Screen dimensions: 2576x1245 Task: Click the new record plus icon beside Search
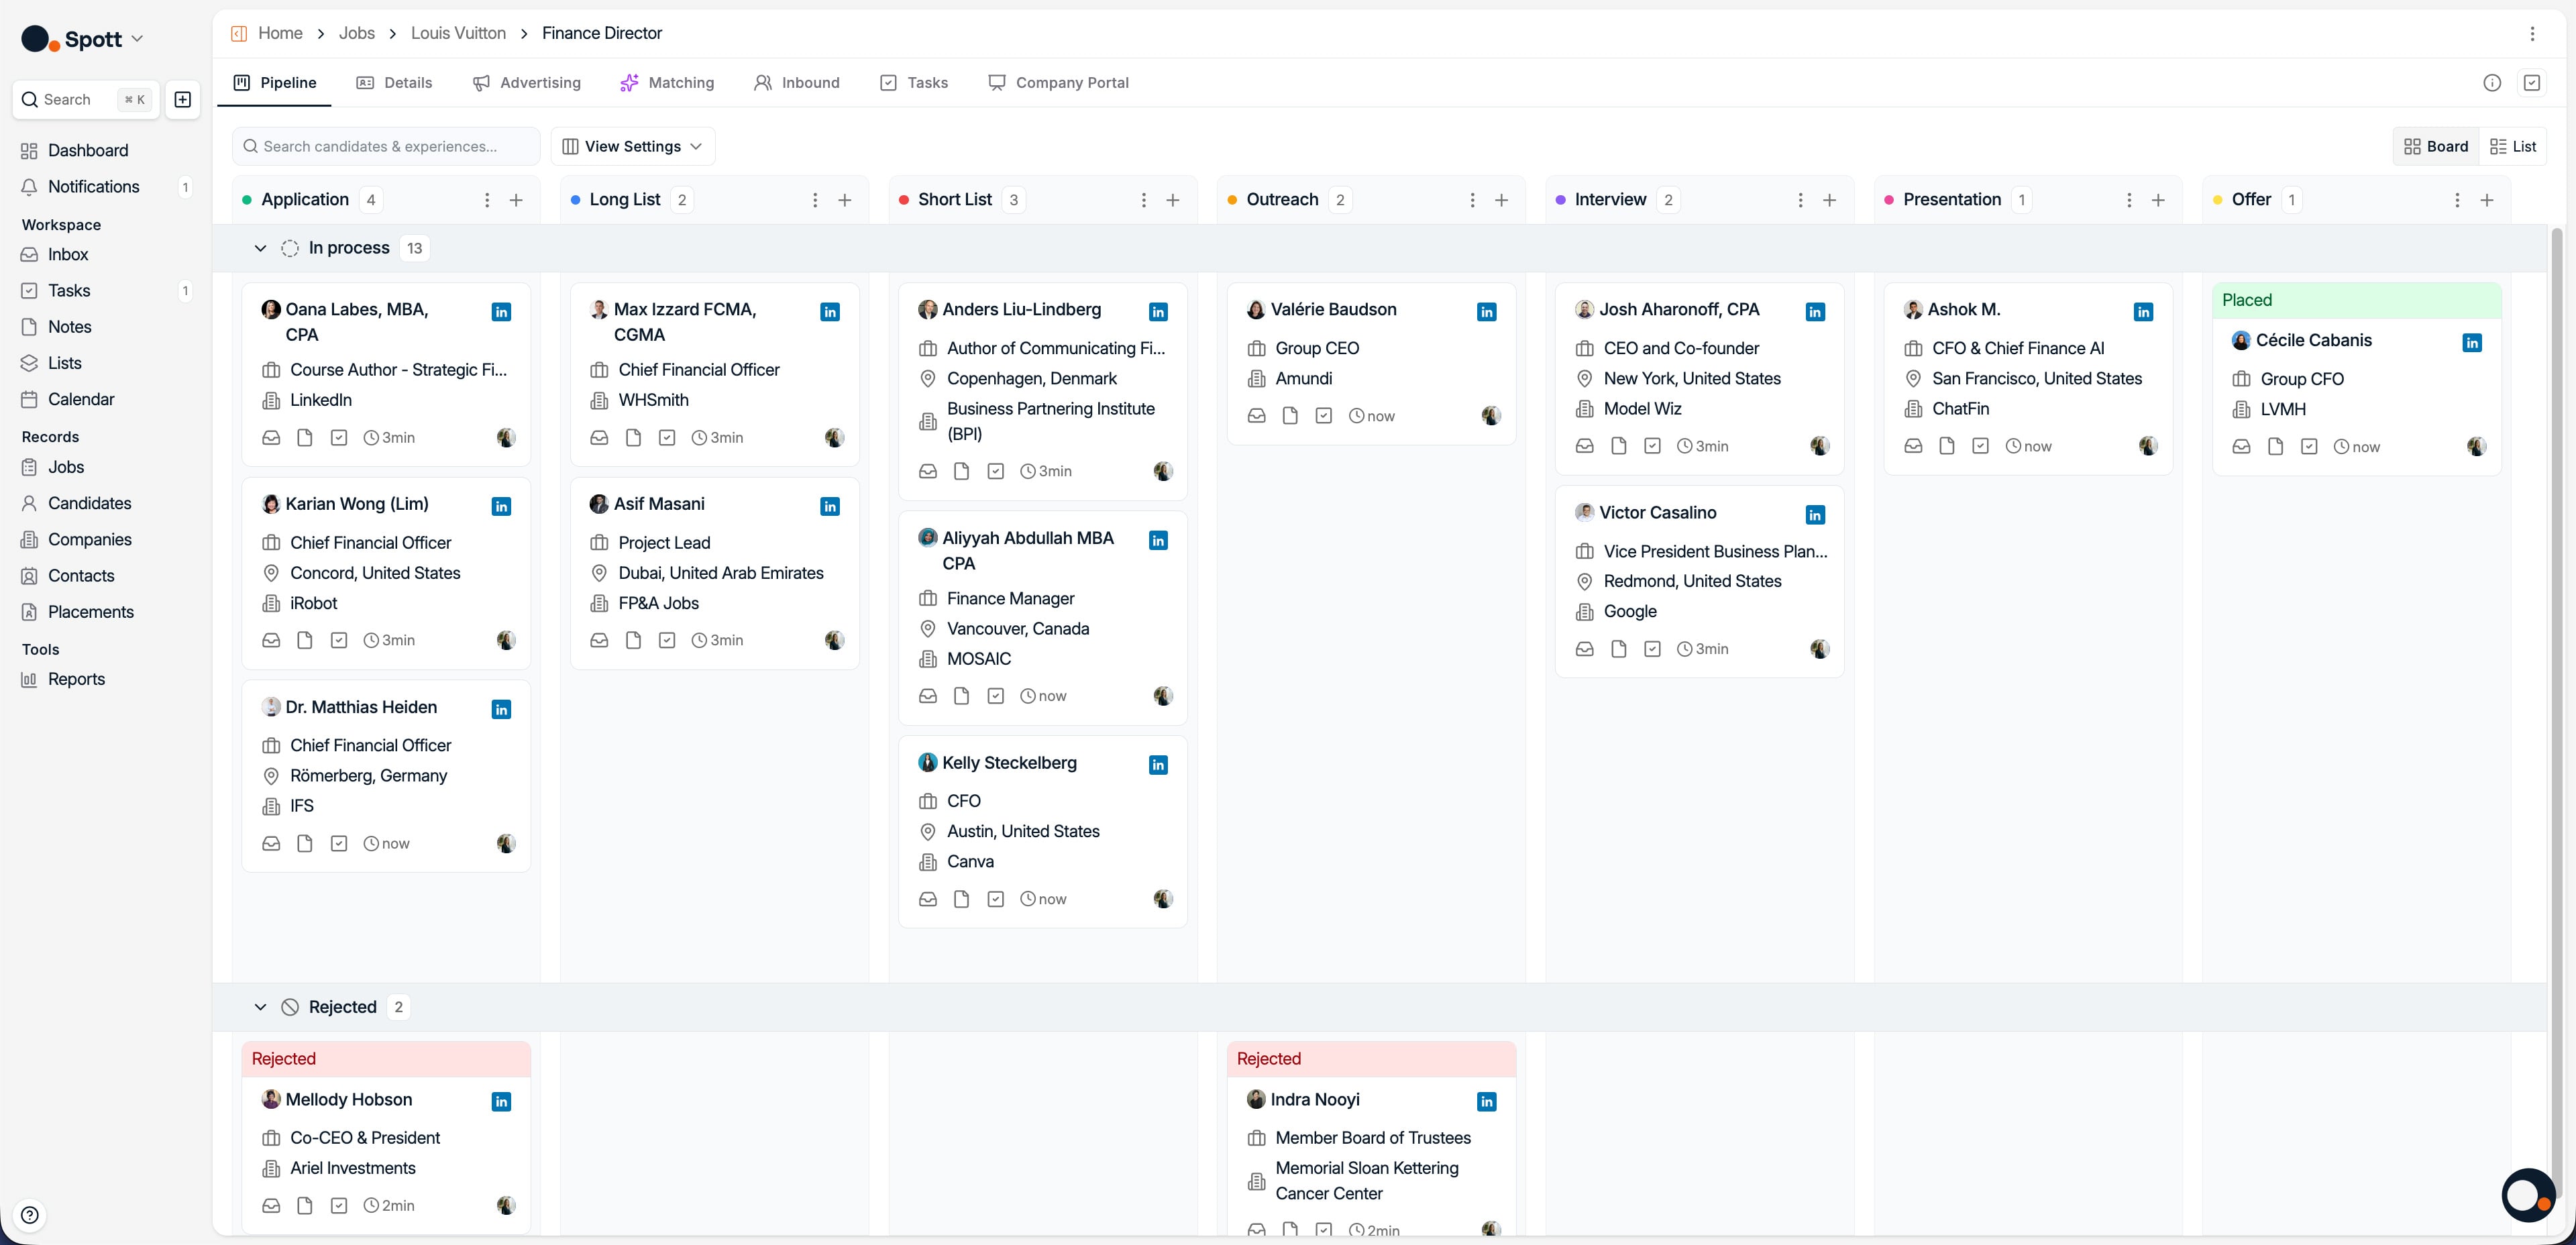[x=183, y=99]
